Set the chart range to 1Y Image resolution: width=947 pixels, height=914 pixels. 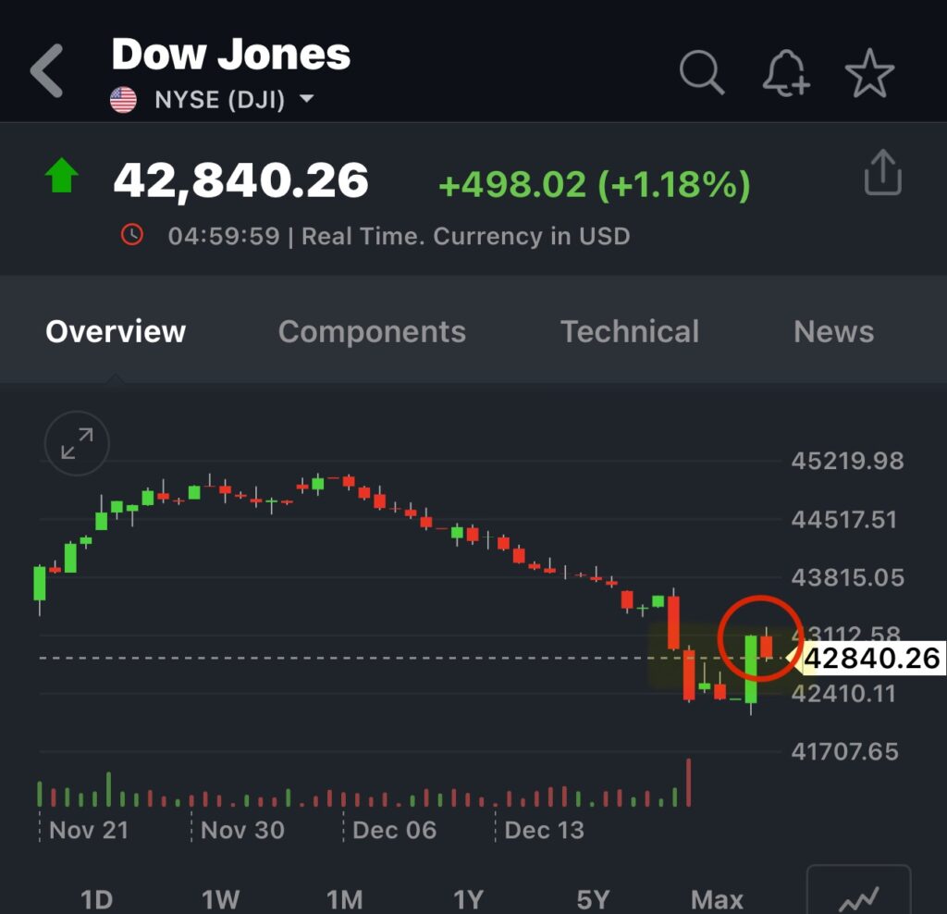468,898
